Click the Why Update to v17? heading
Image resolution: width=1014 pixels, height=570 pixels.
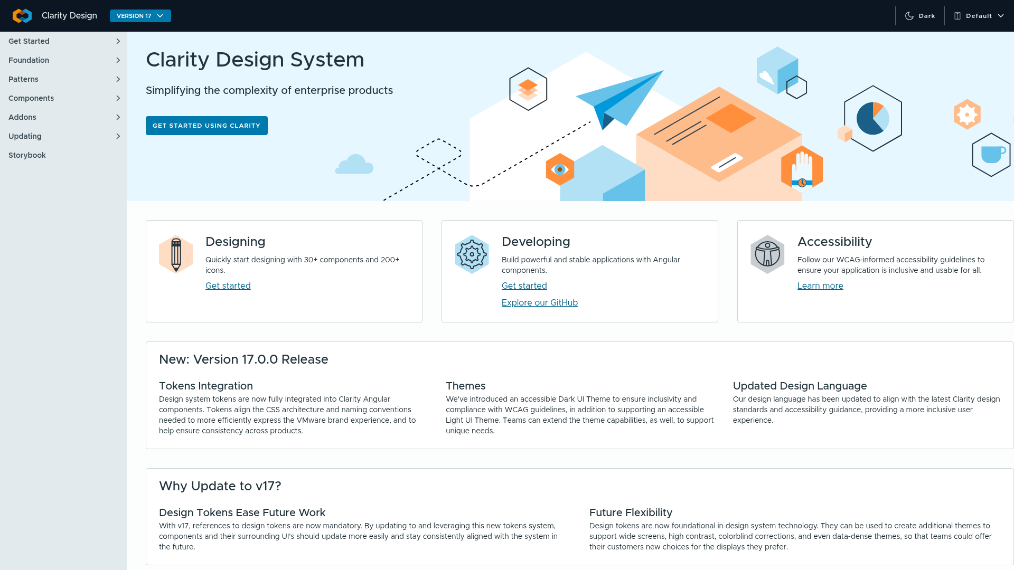coord(220,486)
